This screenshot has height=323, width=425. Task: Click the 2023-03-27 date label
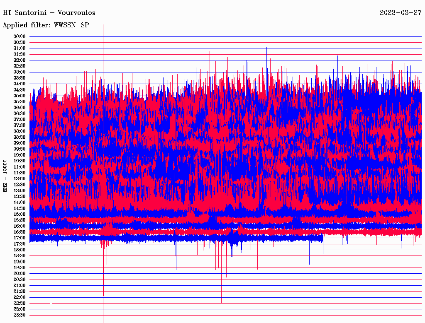pos(401,12)
